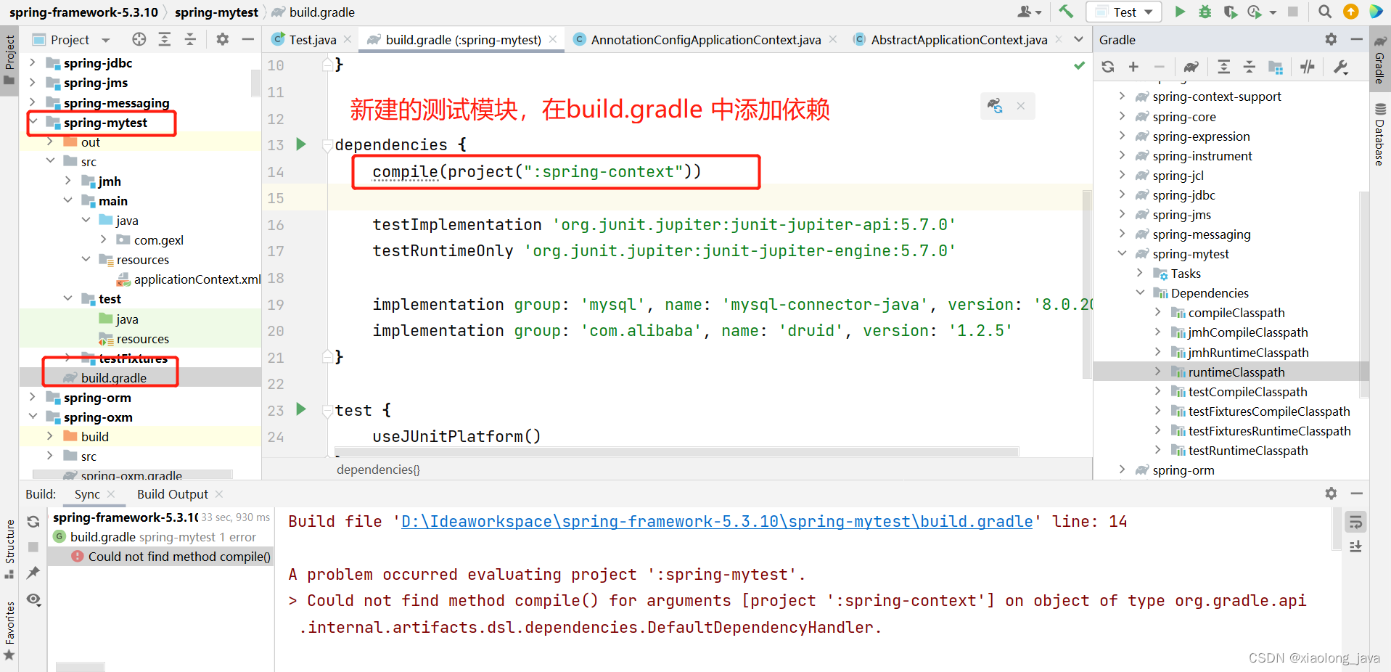Screen dimensions: 1391x672
Task: Open the Favorites side tool window
Action: click(9, 631)
